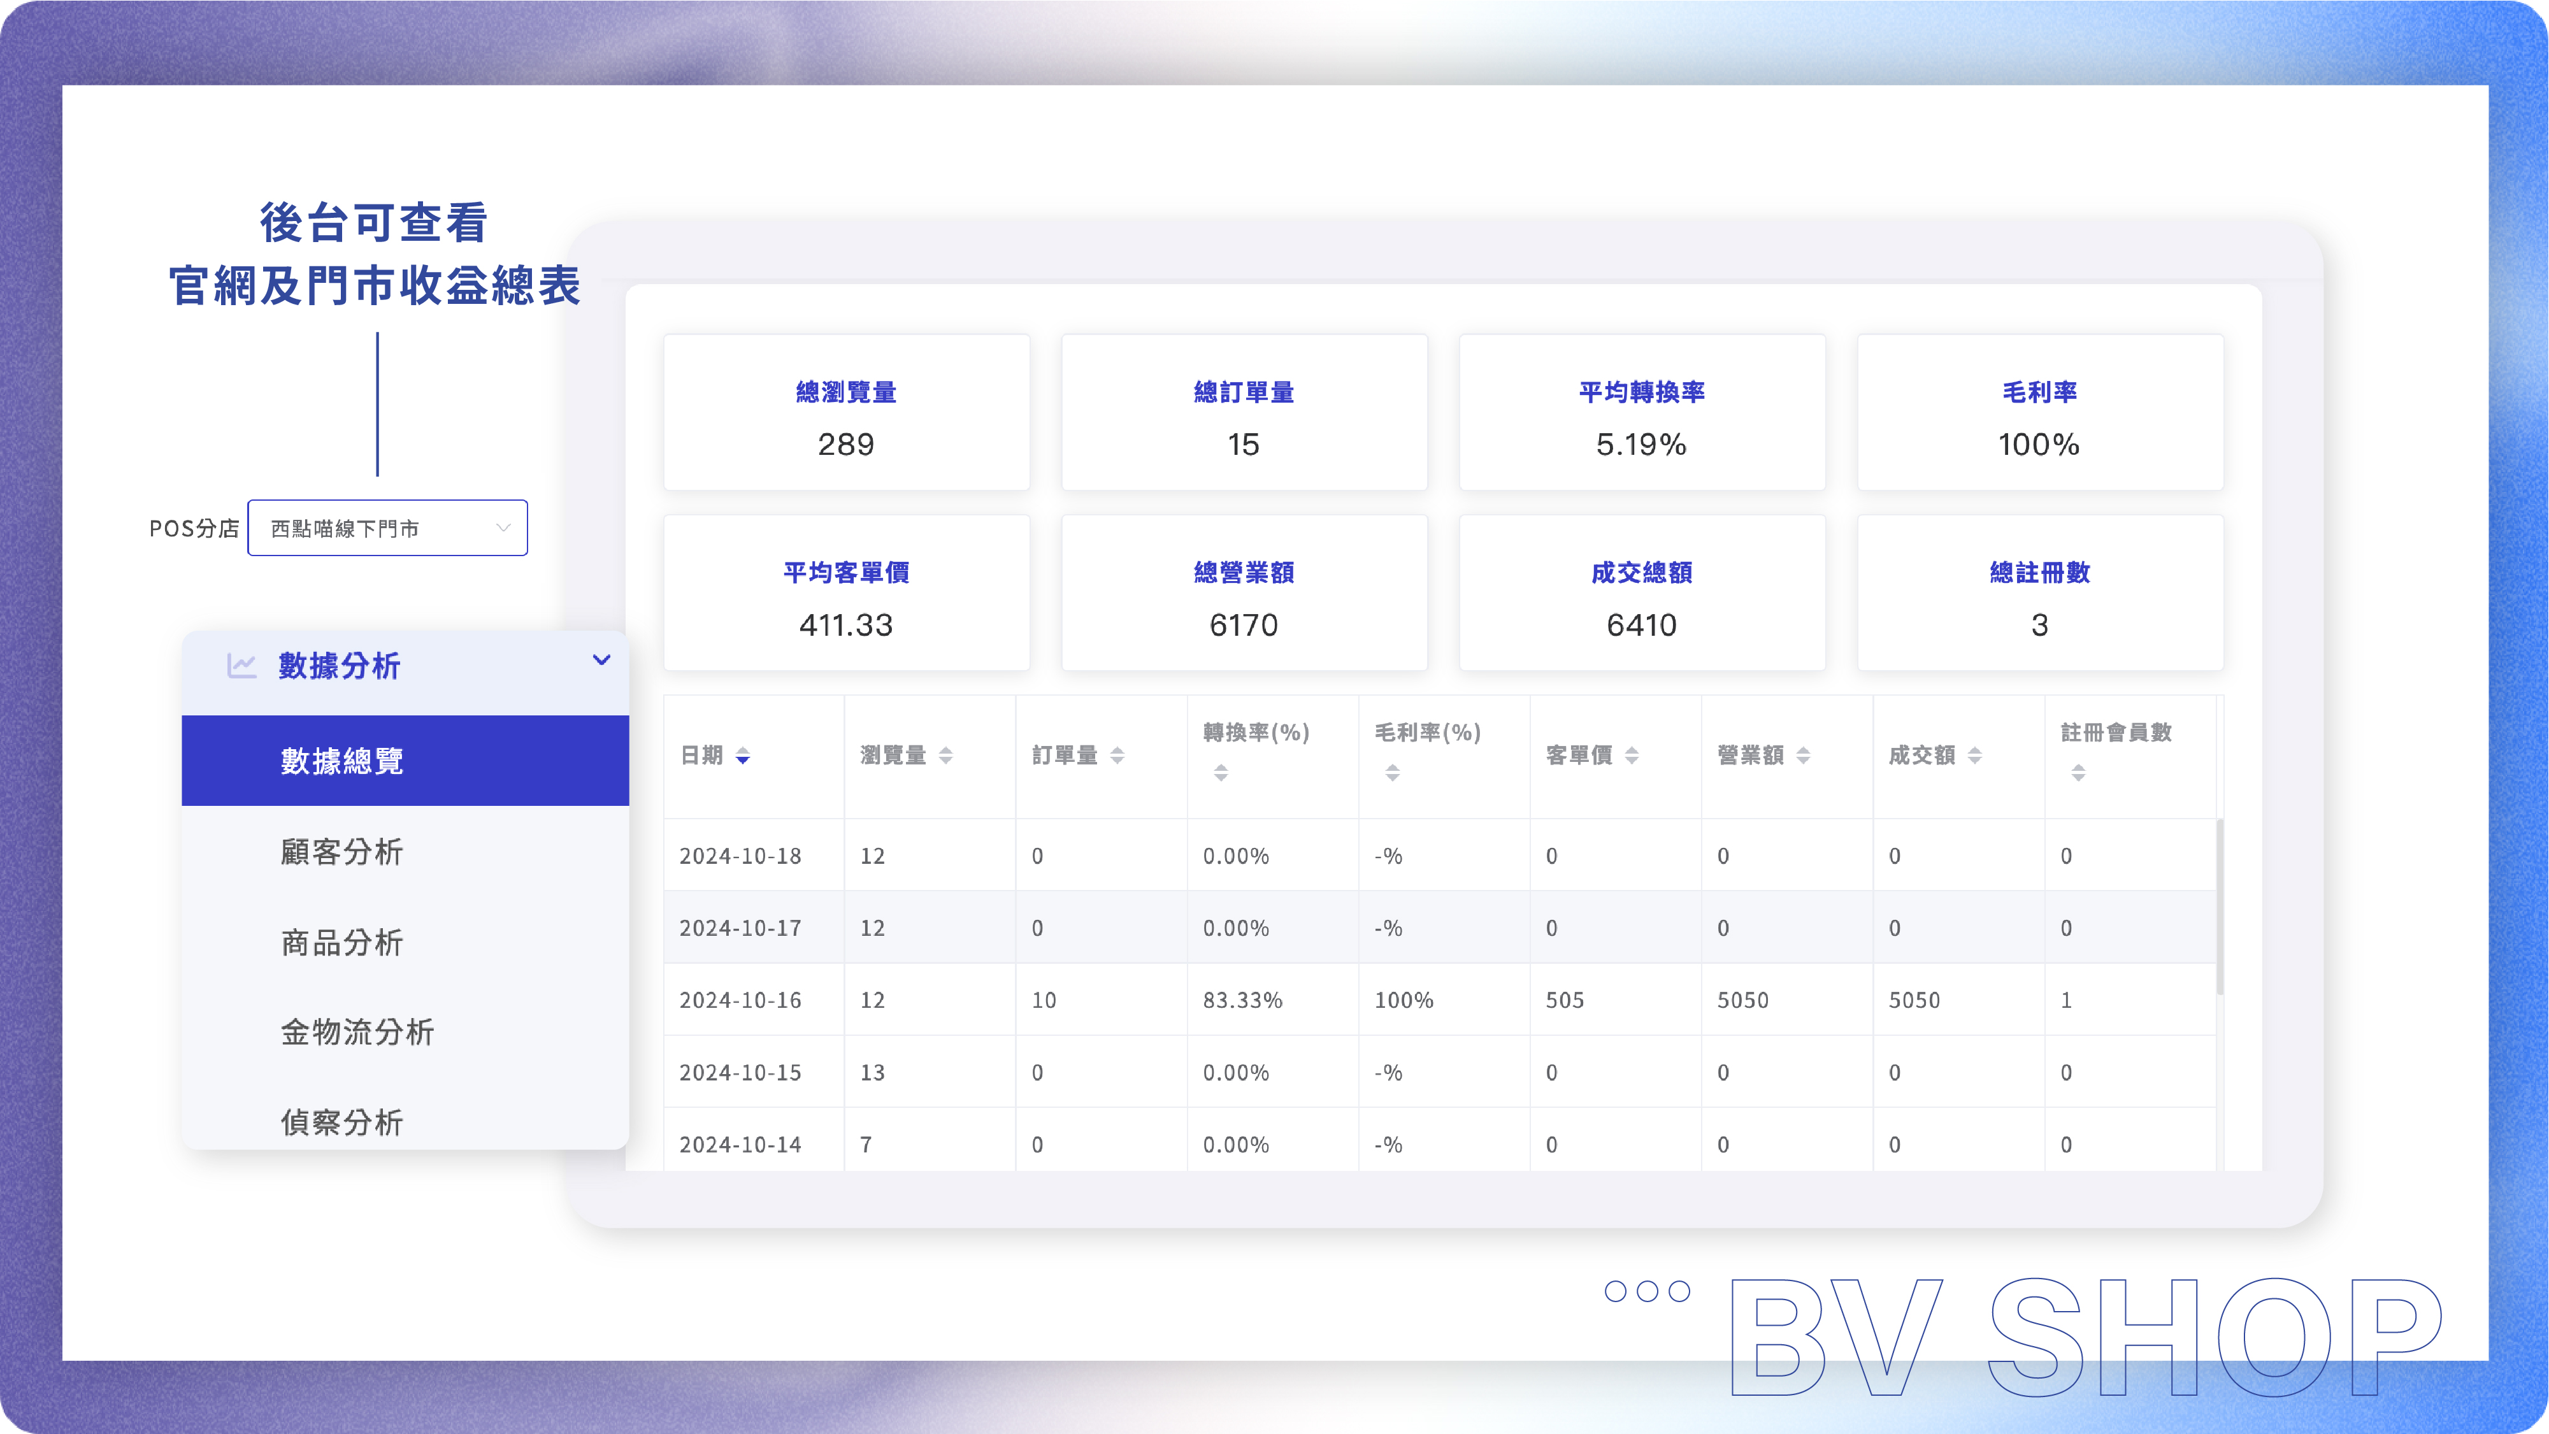Select the 2024-10-18 date cell
This screenshot has width=2549, height=1434.
tap(754, 855)
